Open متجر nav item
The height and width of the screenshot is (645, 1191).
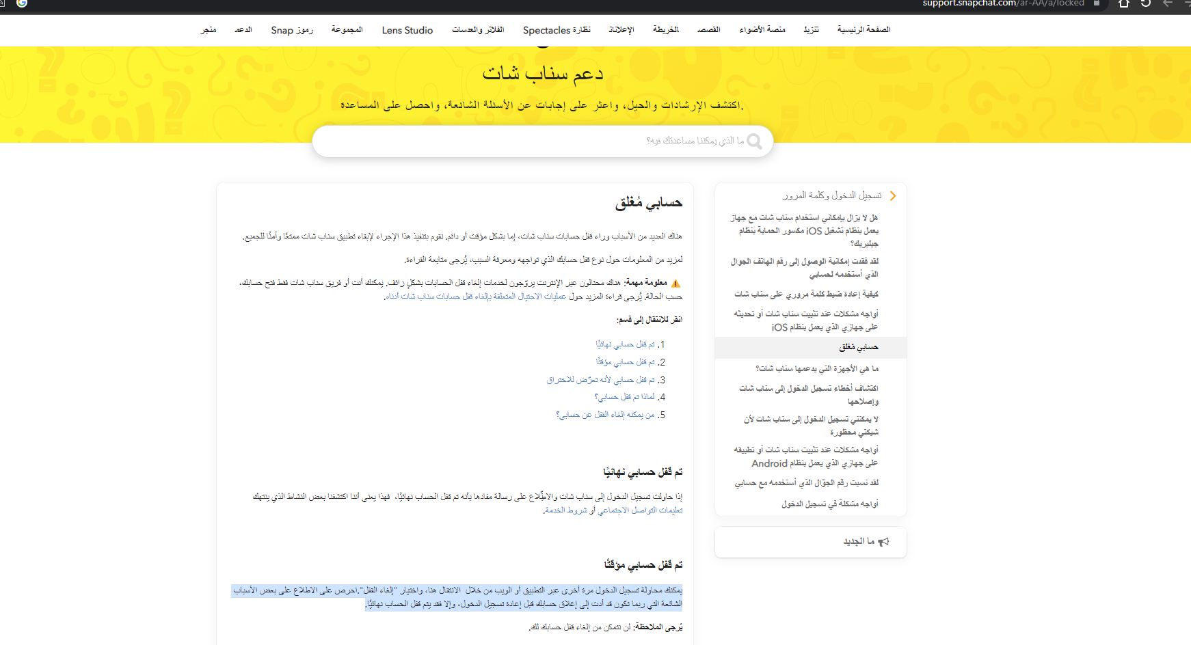click(x=209, y=30)
